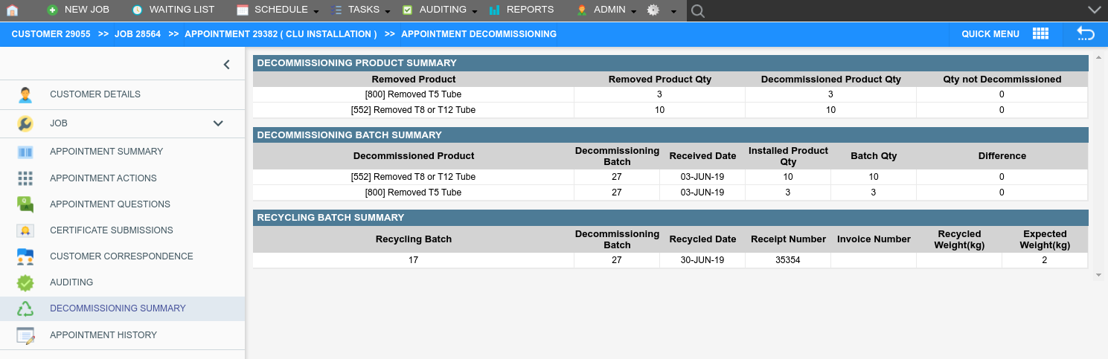The image size is (1108, 359).
Task: Open Appointment History in sidebar
Action: 103,335
